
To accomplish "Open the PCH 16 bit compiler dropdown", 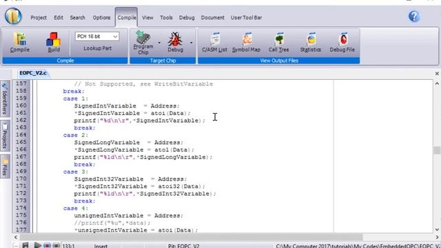I will coord(97,37).
